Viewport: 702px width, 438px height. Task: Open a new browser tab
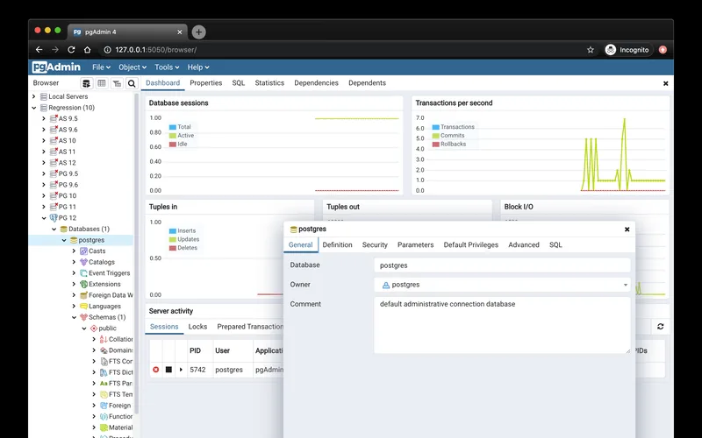click(x=199, y=32)
